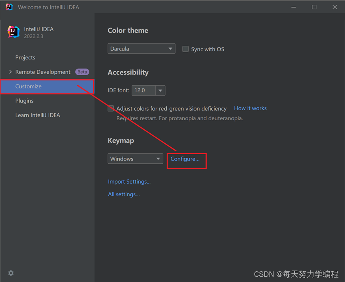Enable color adjustment for red-green vision deficiency
The width and height of the screenshot is (345, 282).
(x=110, y=108)
